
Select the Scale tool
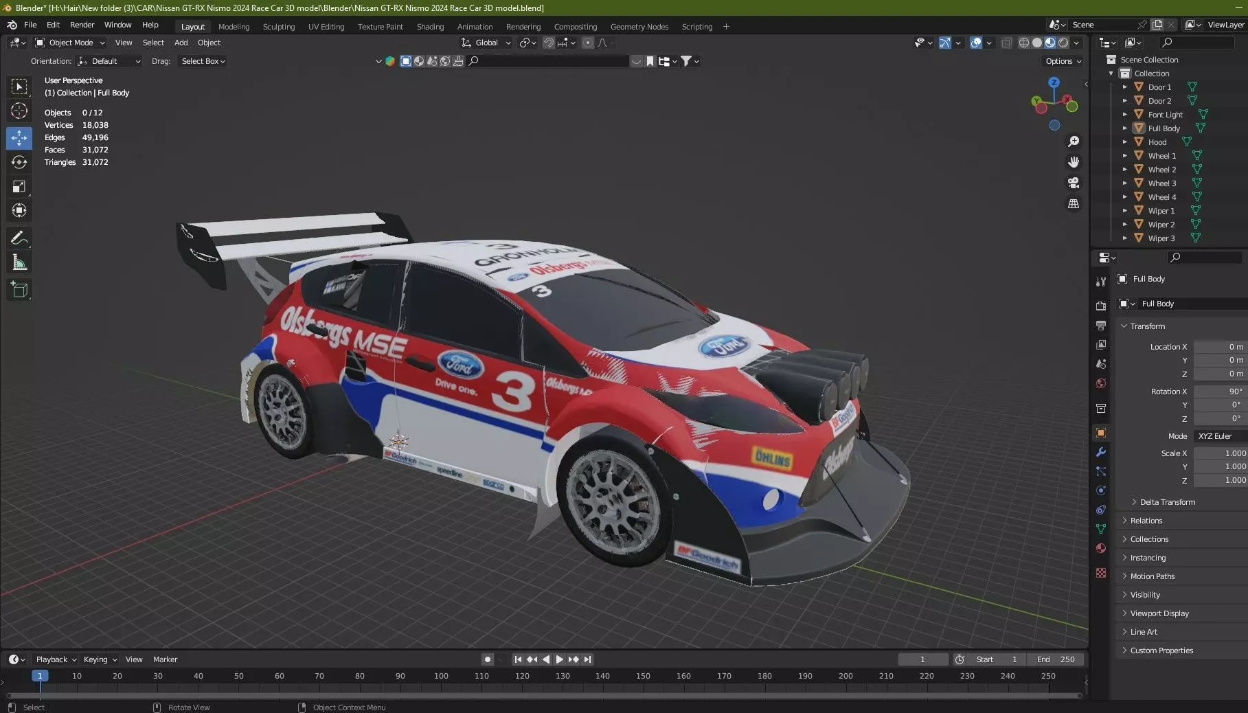point(19,186)
